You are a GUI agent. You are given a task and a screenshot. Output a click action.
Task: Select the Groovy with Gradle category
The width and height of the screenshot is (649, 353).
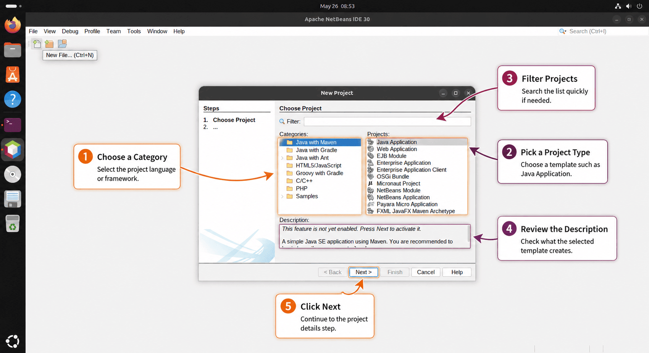(x=320, y=173)
